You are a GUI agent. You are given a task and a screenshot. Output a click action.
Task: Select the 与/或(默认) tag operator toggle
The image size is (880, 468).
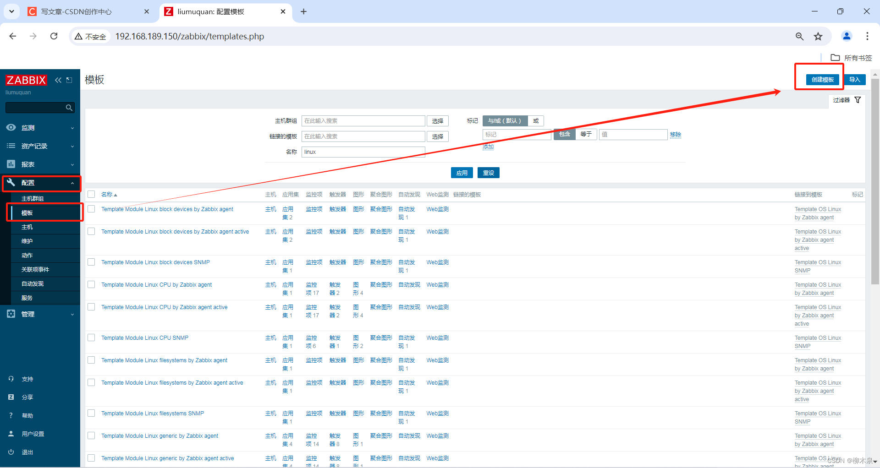coord(505,121)
